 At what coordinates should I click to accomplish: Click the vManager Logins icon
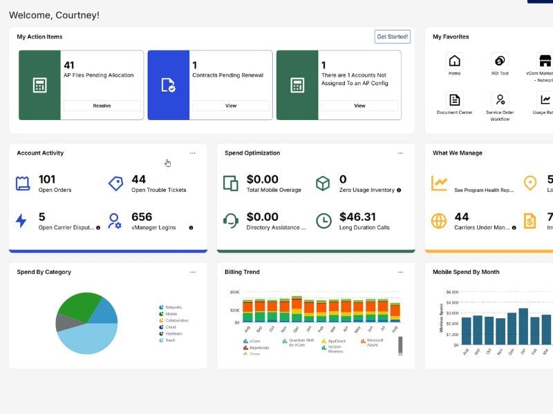pos(114,219)
